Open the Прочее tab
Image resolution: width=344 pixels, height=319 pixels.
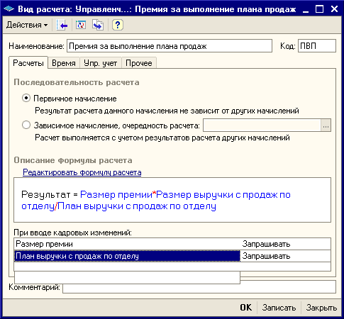click(139, 63)
